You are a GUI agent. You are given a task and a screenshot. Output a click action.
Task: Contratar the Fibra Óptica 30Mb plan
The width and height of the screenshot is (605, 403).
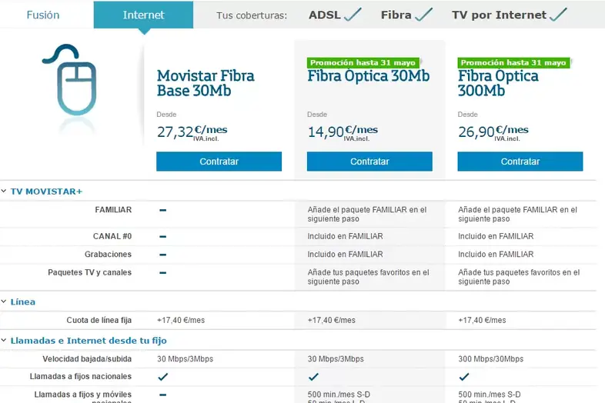click(369, 162)
